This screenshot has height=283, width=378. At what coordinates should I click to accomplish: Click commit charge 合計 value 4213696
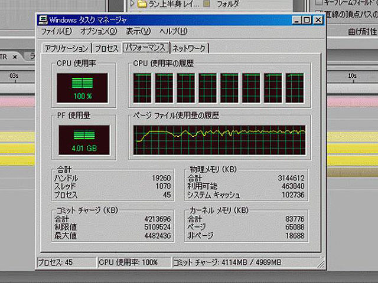tap(158, 219)
